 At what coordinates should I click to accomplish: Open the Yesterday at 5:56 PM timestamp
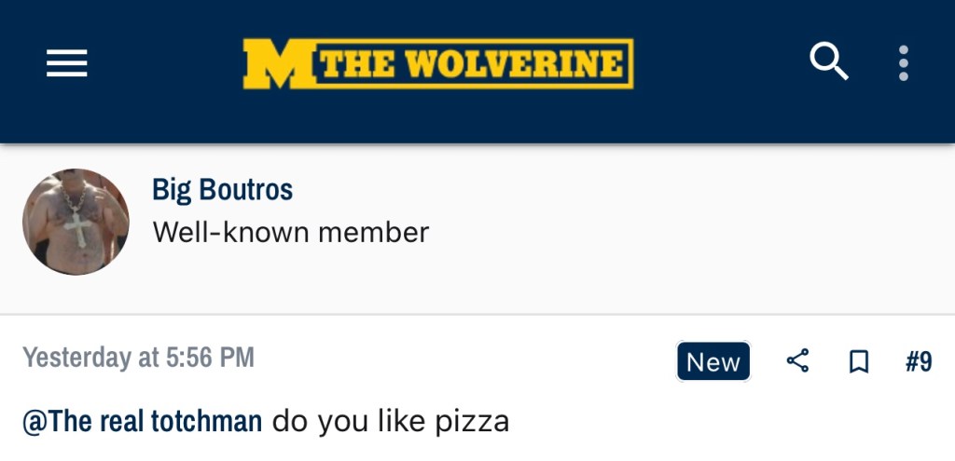coord(138,358)
